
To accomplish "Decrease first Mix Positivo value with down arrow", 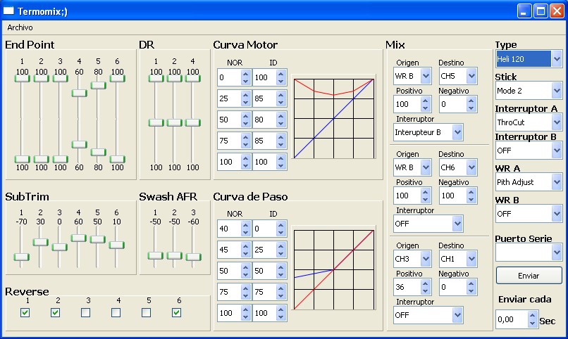I will click(x=426, y=108).
